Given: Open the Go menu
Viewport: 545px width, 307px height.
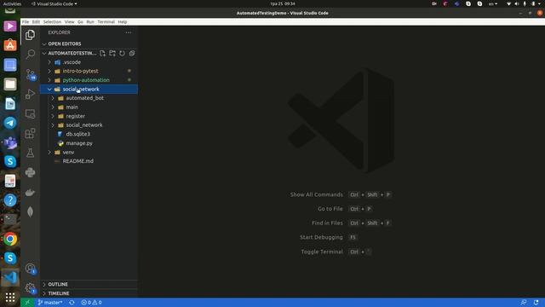Looking at the screenshot, I should (x=80, y=21).
